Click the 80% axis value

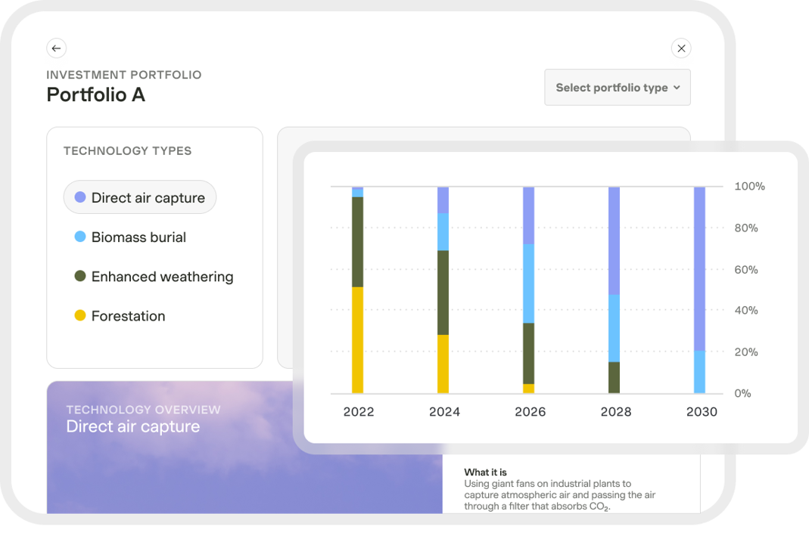pos(746,228)
